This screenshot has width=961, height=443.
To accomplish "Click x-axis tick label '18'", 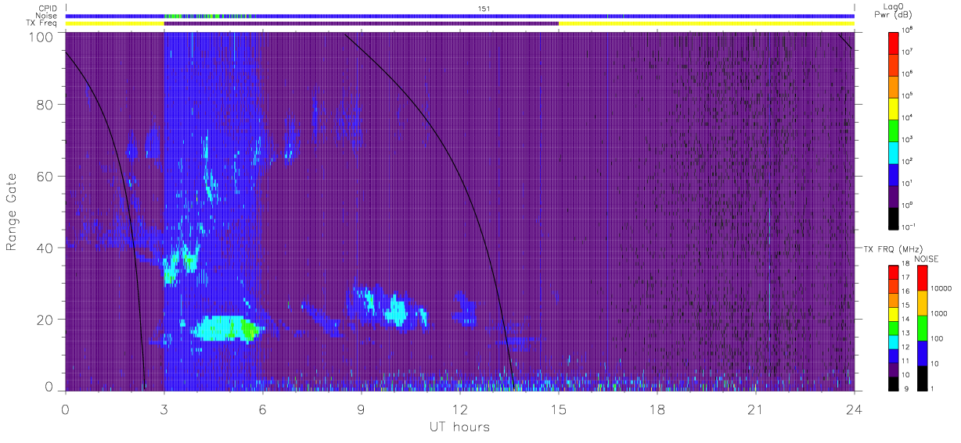I will click(657, 408).
